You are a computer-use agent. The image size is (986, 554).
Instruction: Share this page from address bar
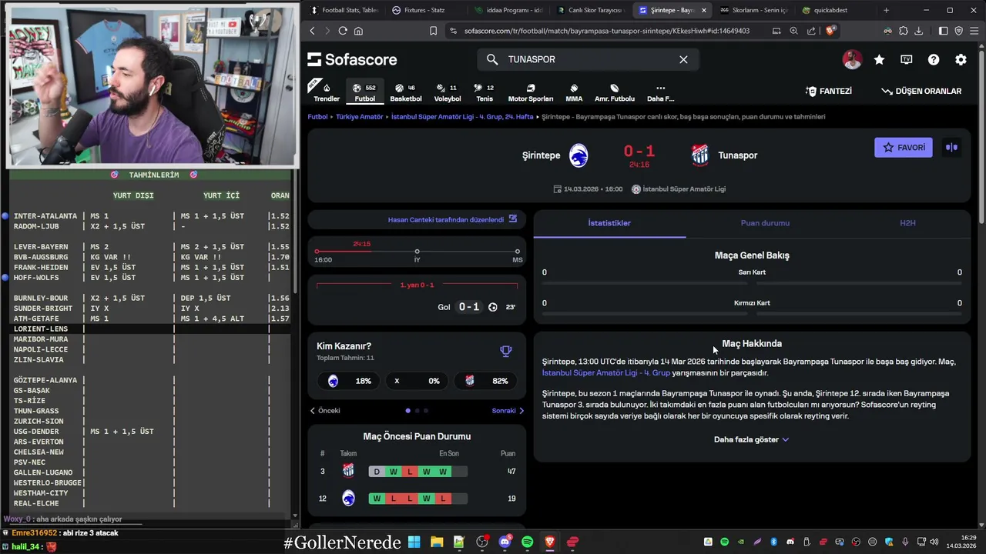click(x=811, y=31)
